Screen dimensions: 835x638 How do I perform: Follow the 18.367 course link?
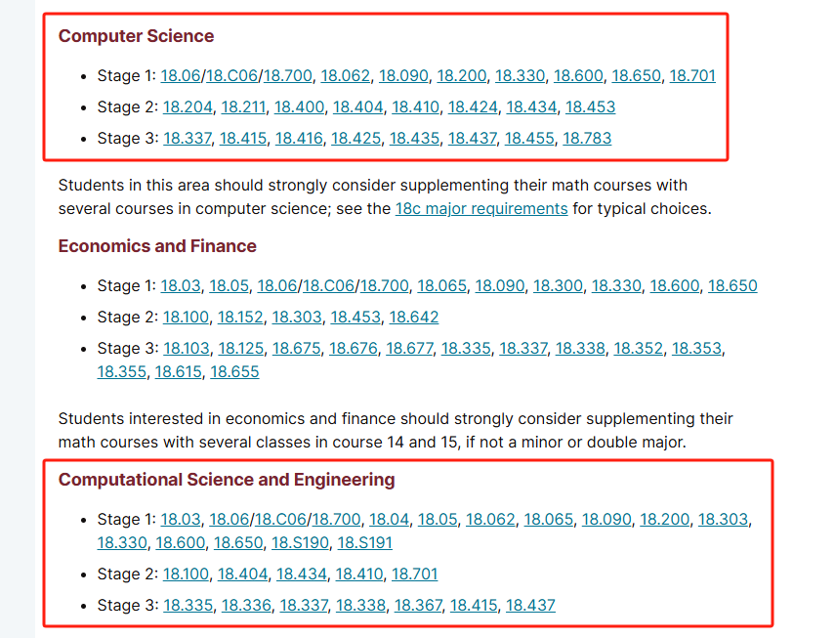[418, 605]
